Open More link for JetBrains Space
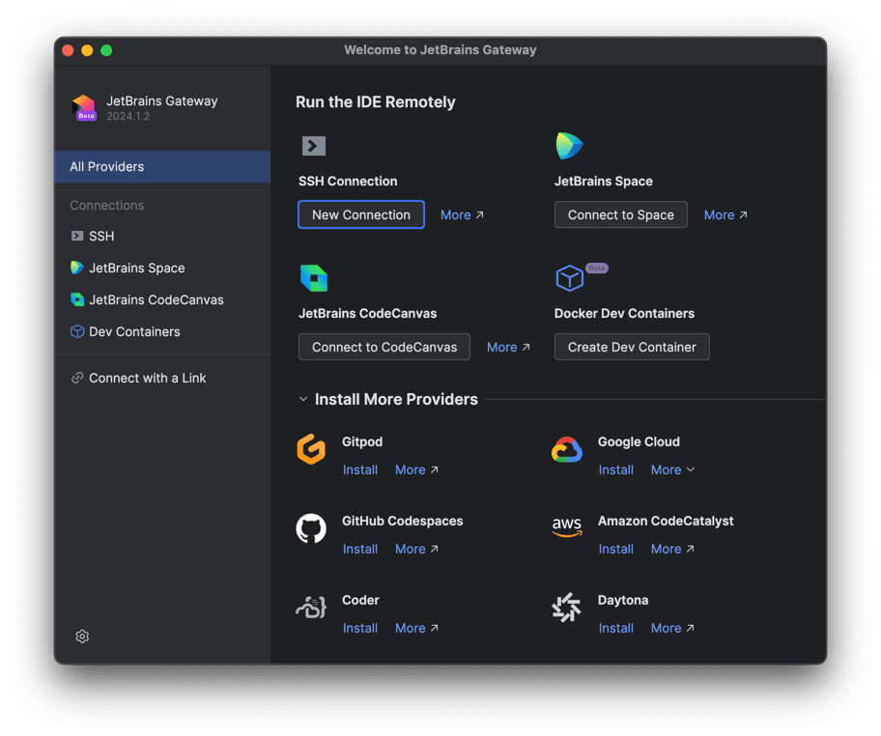 pyautogui.click(x=725, y=215)
